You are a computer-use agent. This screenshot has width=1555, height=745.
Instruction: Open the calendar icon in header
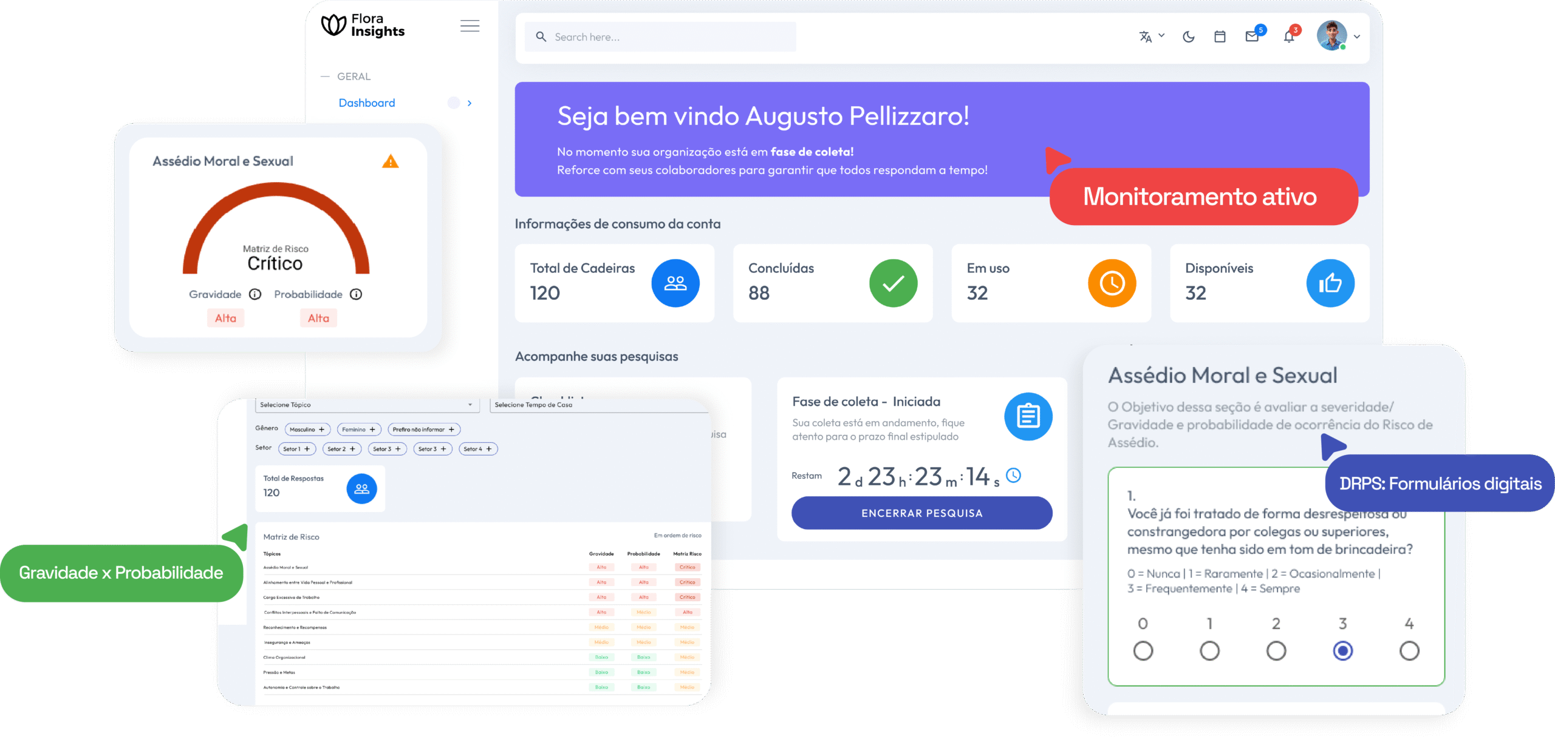(1220, 37)
